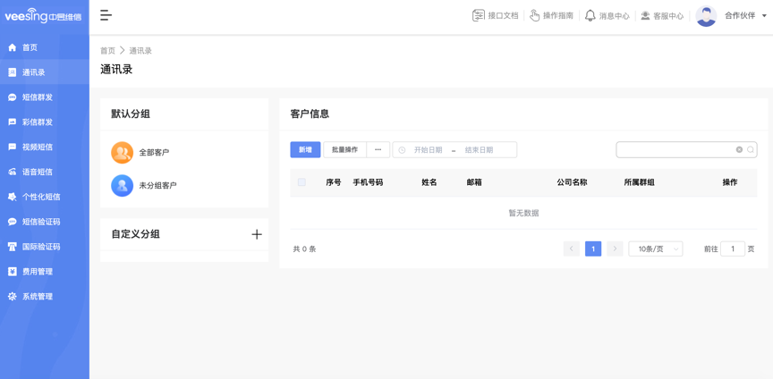Open the 10条/页 page size dropdown
Image resolution: width=773 pixels, height=379 pixels.
(656, 248)
